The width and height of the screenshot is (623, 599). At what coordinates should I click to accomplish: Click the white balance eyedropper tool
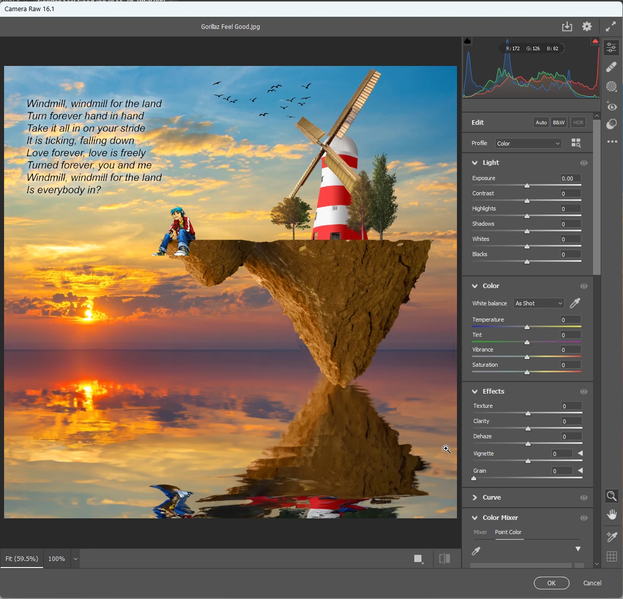[x=575, y=303]
